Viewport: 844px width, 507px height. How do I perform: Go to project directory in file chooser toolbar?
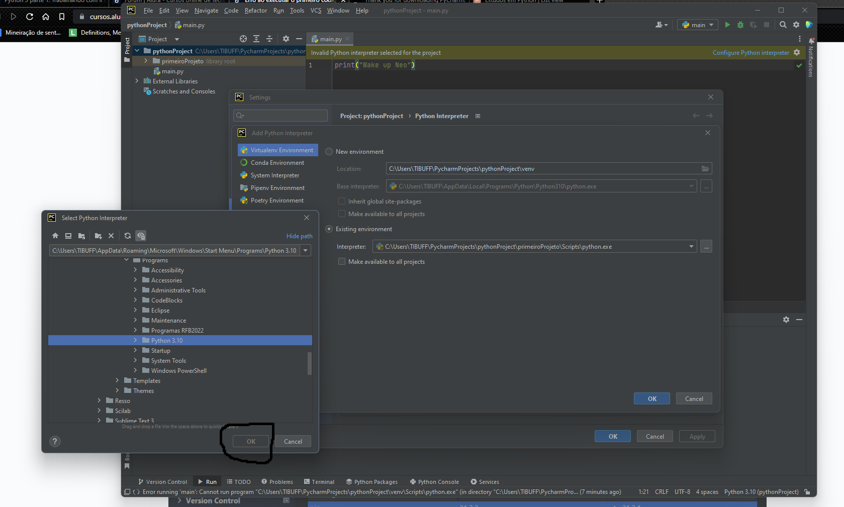[82, 236]
